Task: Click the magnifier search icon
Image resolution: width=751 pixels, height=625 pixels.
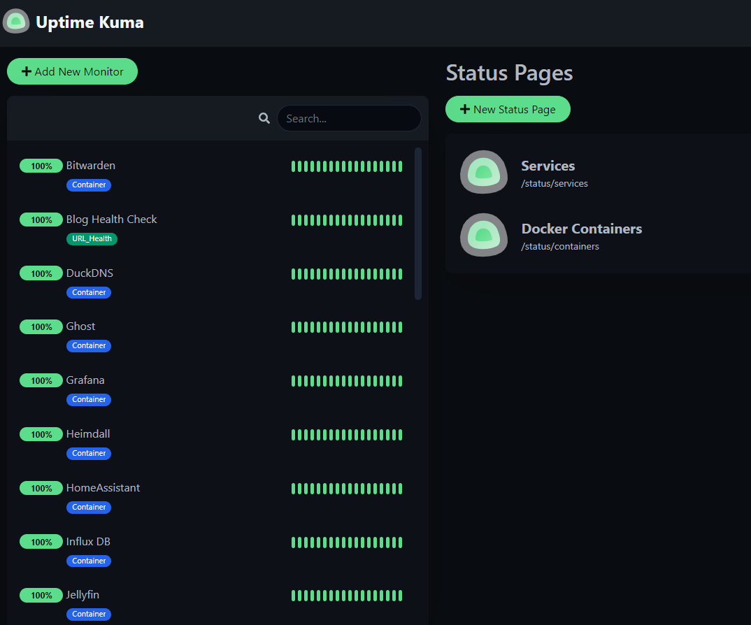Action: [x=264, y=118]
